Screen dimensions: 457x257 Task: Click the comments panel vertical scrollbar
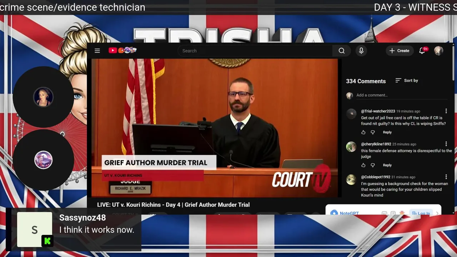[453, 62]
